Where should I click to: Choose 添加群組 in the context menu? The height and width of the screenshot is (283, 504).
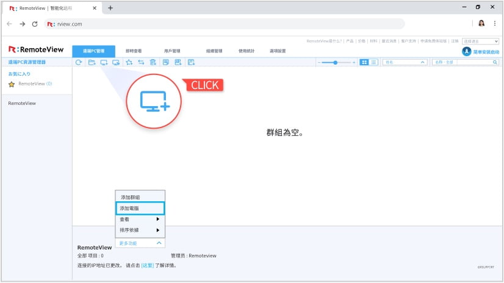tap(140, 197)
